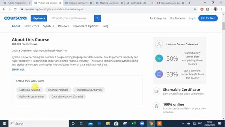This screenshot has width=225, height=127.
Task: Click the site lock icon in address bar
Action: click(x=22, y=9)
